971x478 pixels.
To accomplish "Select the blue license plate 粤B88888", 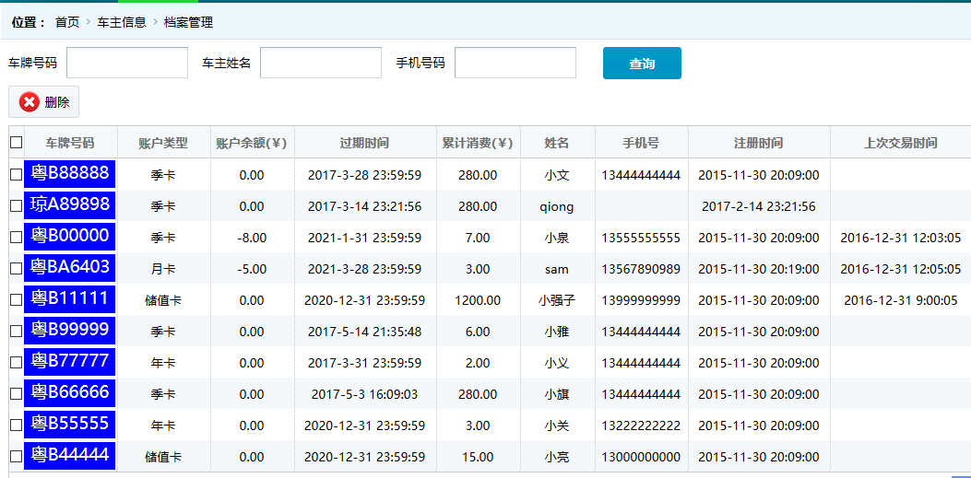I will 70,173.
